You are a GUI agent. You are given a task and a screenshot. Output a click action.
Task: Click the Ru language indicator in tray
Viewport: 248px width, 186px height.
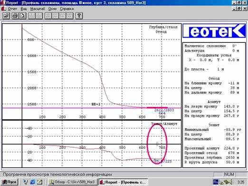(x=216, y=182)
